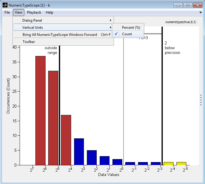Click the tallest red bar near 2^6
Image resolution: width=205 pixels, height=184 pixels.
tap(40, 111)
